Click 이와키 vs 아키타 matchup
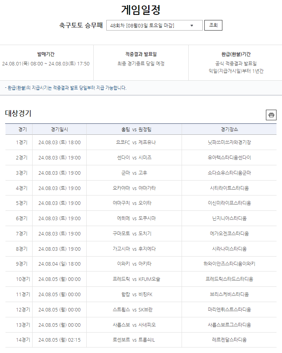This screenshot has width=282, height=353. click(x=134, y=264)
